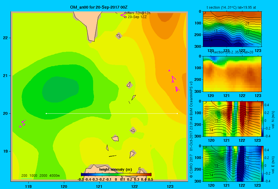Viewport: 278px width, 189px height.
Task: Click the 26 contour label in temperature section
Action: (247, 23)
